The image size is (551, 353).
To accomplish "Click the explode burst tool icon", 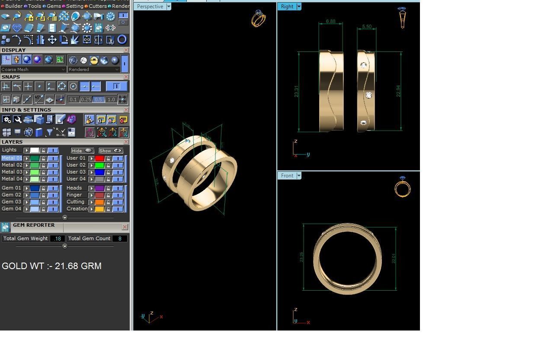I will (75, 40).
